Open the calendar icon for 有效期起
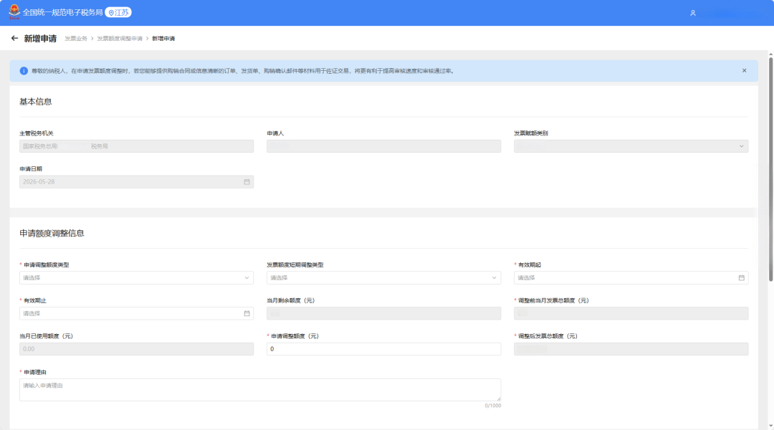Viewport: 774px width, 430px height. point(742,277)
